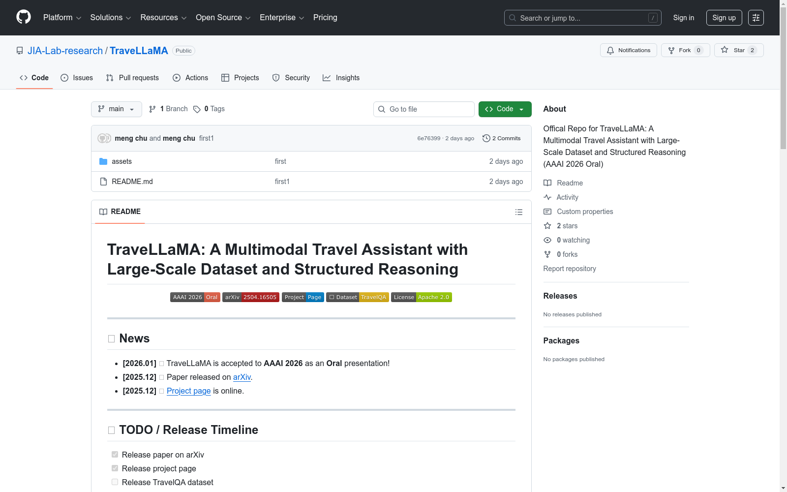Image resolution: width=787 pixels, height=492 pixels.
Task: Click the tag icon next to 0 Tags
Action: click(197, 109)
